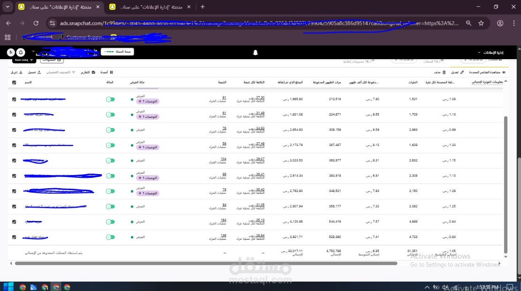Click the delete (حذف) trash icon
Viewport: 521px width, 291px height.
[444, 72]
